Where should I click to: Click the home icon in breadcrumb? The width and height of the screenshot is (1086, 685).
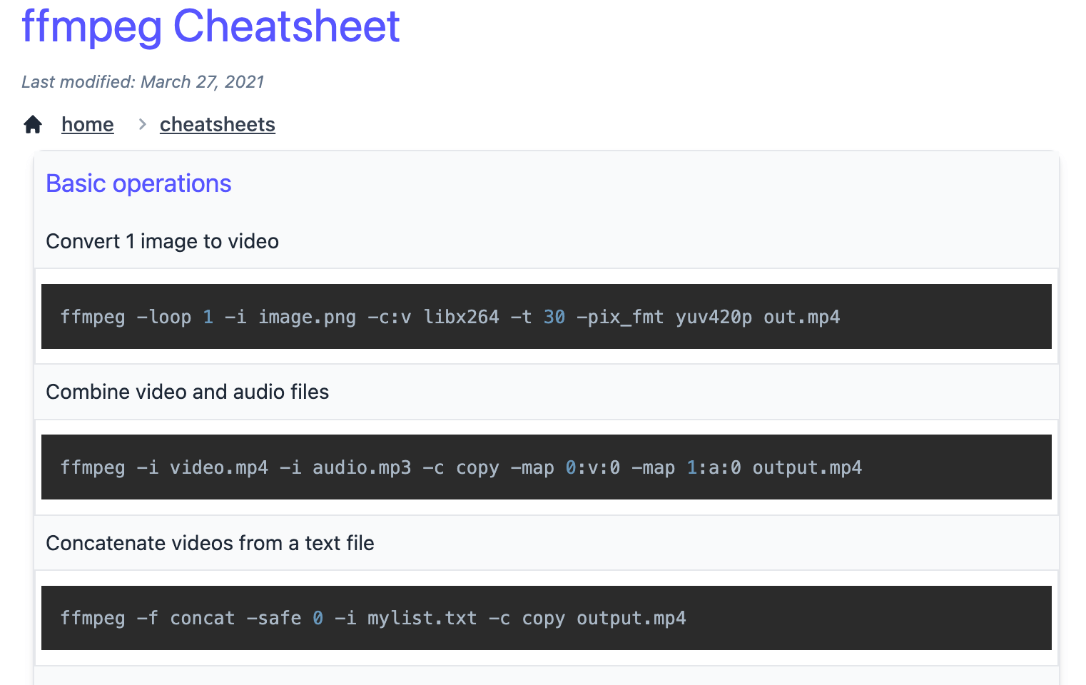pos(33,124)
